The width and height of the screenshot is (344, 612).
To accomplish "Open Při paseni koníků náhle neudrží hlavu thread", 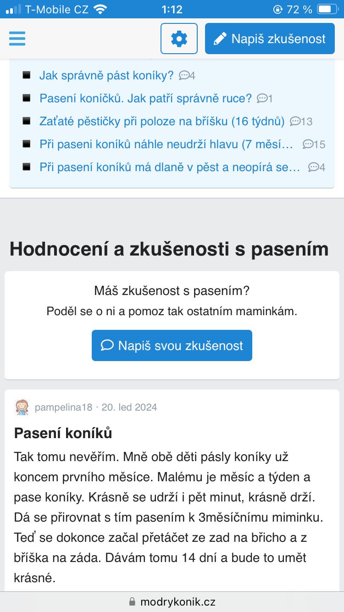I will click(x=166, y=144).
